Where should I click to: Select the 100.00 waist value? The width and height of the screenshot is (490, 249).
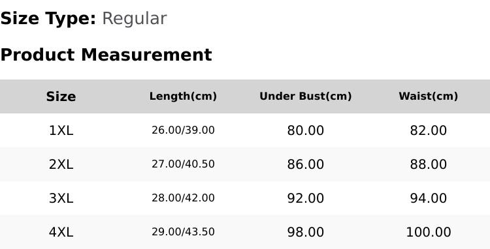(x=429, y=232)
